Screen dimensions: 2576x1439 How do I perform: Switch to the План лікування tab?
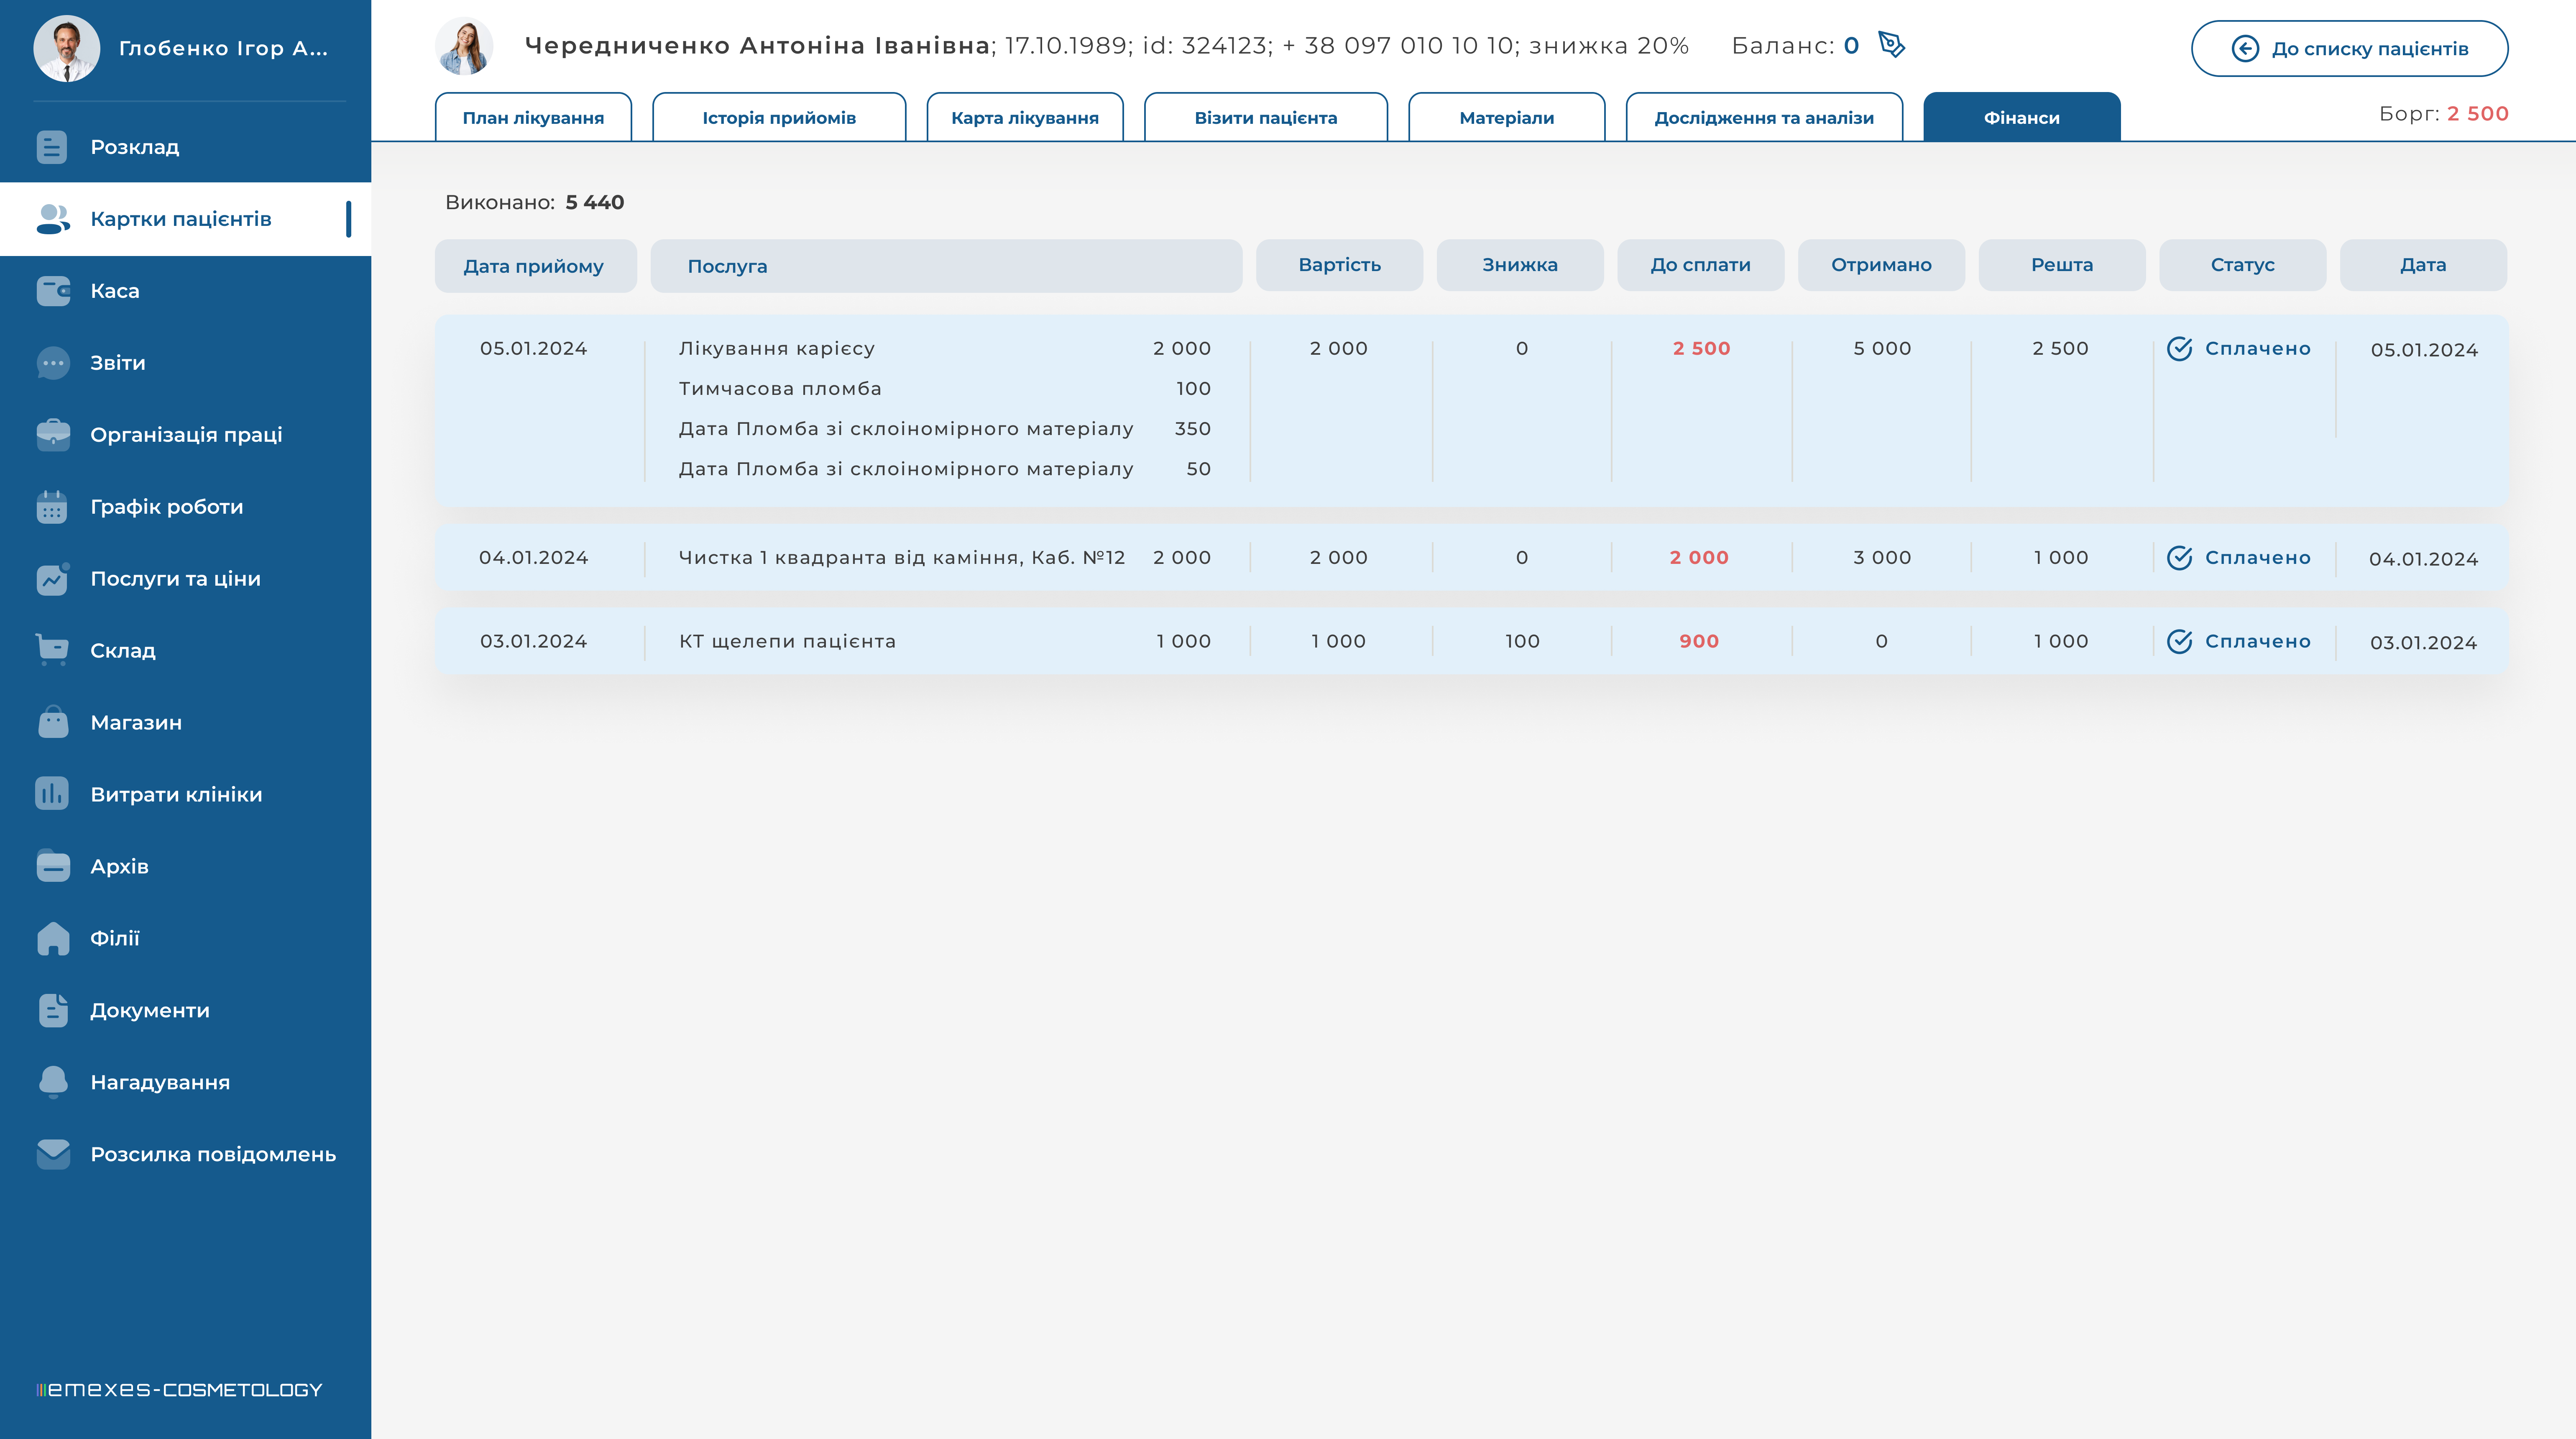pos(533,118)
